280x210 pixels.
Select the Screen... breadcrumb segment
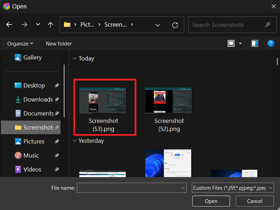(x=115, y=24)
